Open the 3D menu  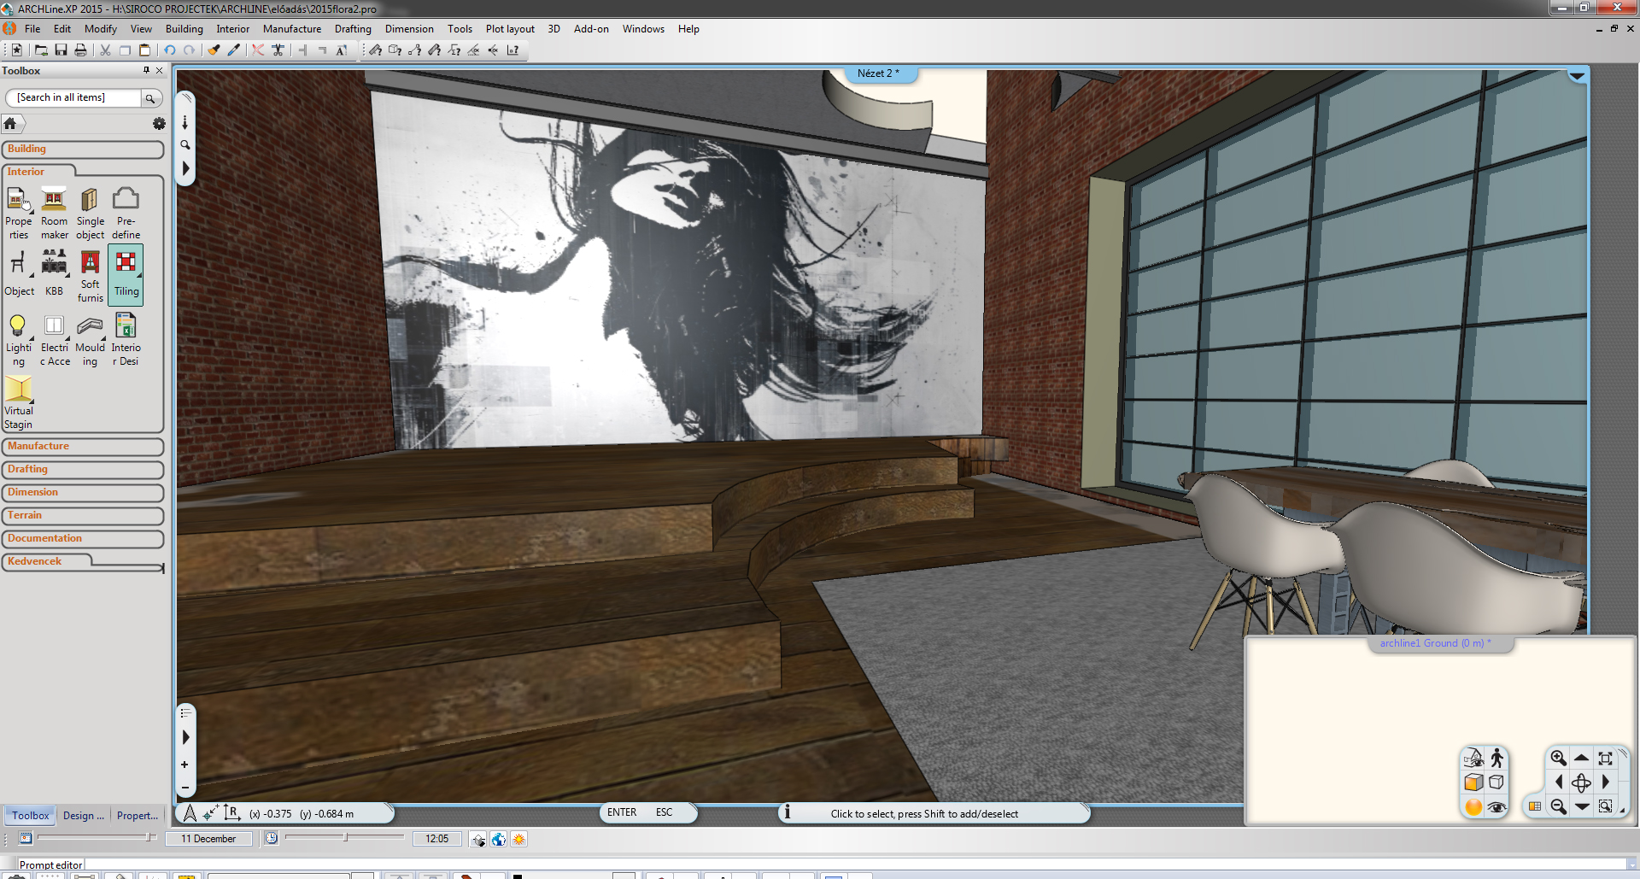coord(553,29)
